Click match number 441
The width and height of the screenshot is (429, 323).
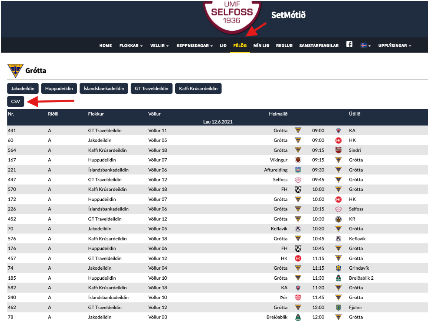[12, 130]
